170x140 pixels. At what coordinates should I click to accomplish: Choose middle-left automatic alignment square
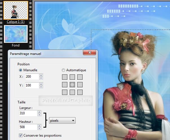(65, 85)
